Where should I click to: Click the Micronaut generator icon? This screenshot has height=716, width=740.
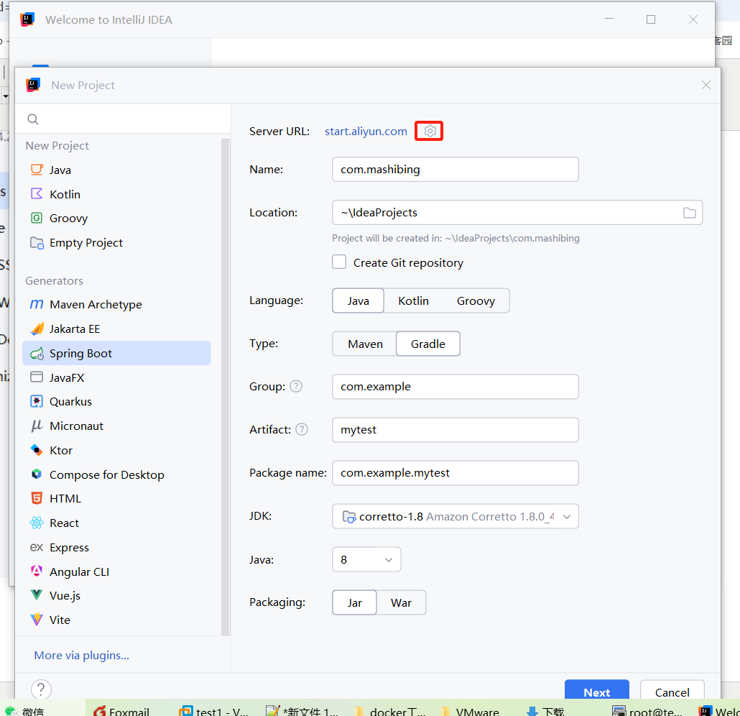coord(37,426)
